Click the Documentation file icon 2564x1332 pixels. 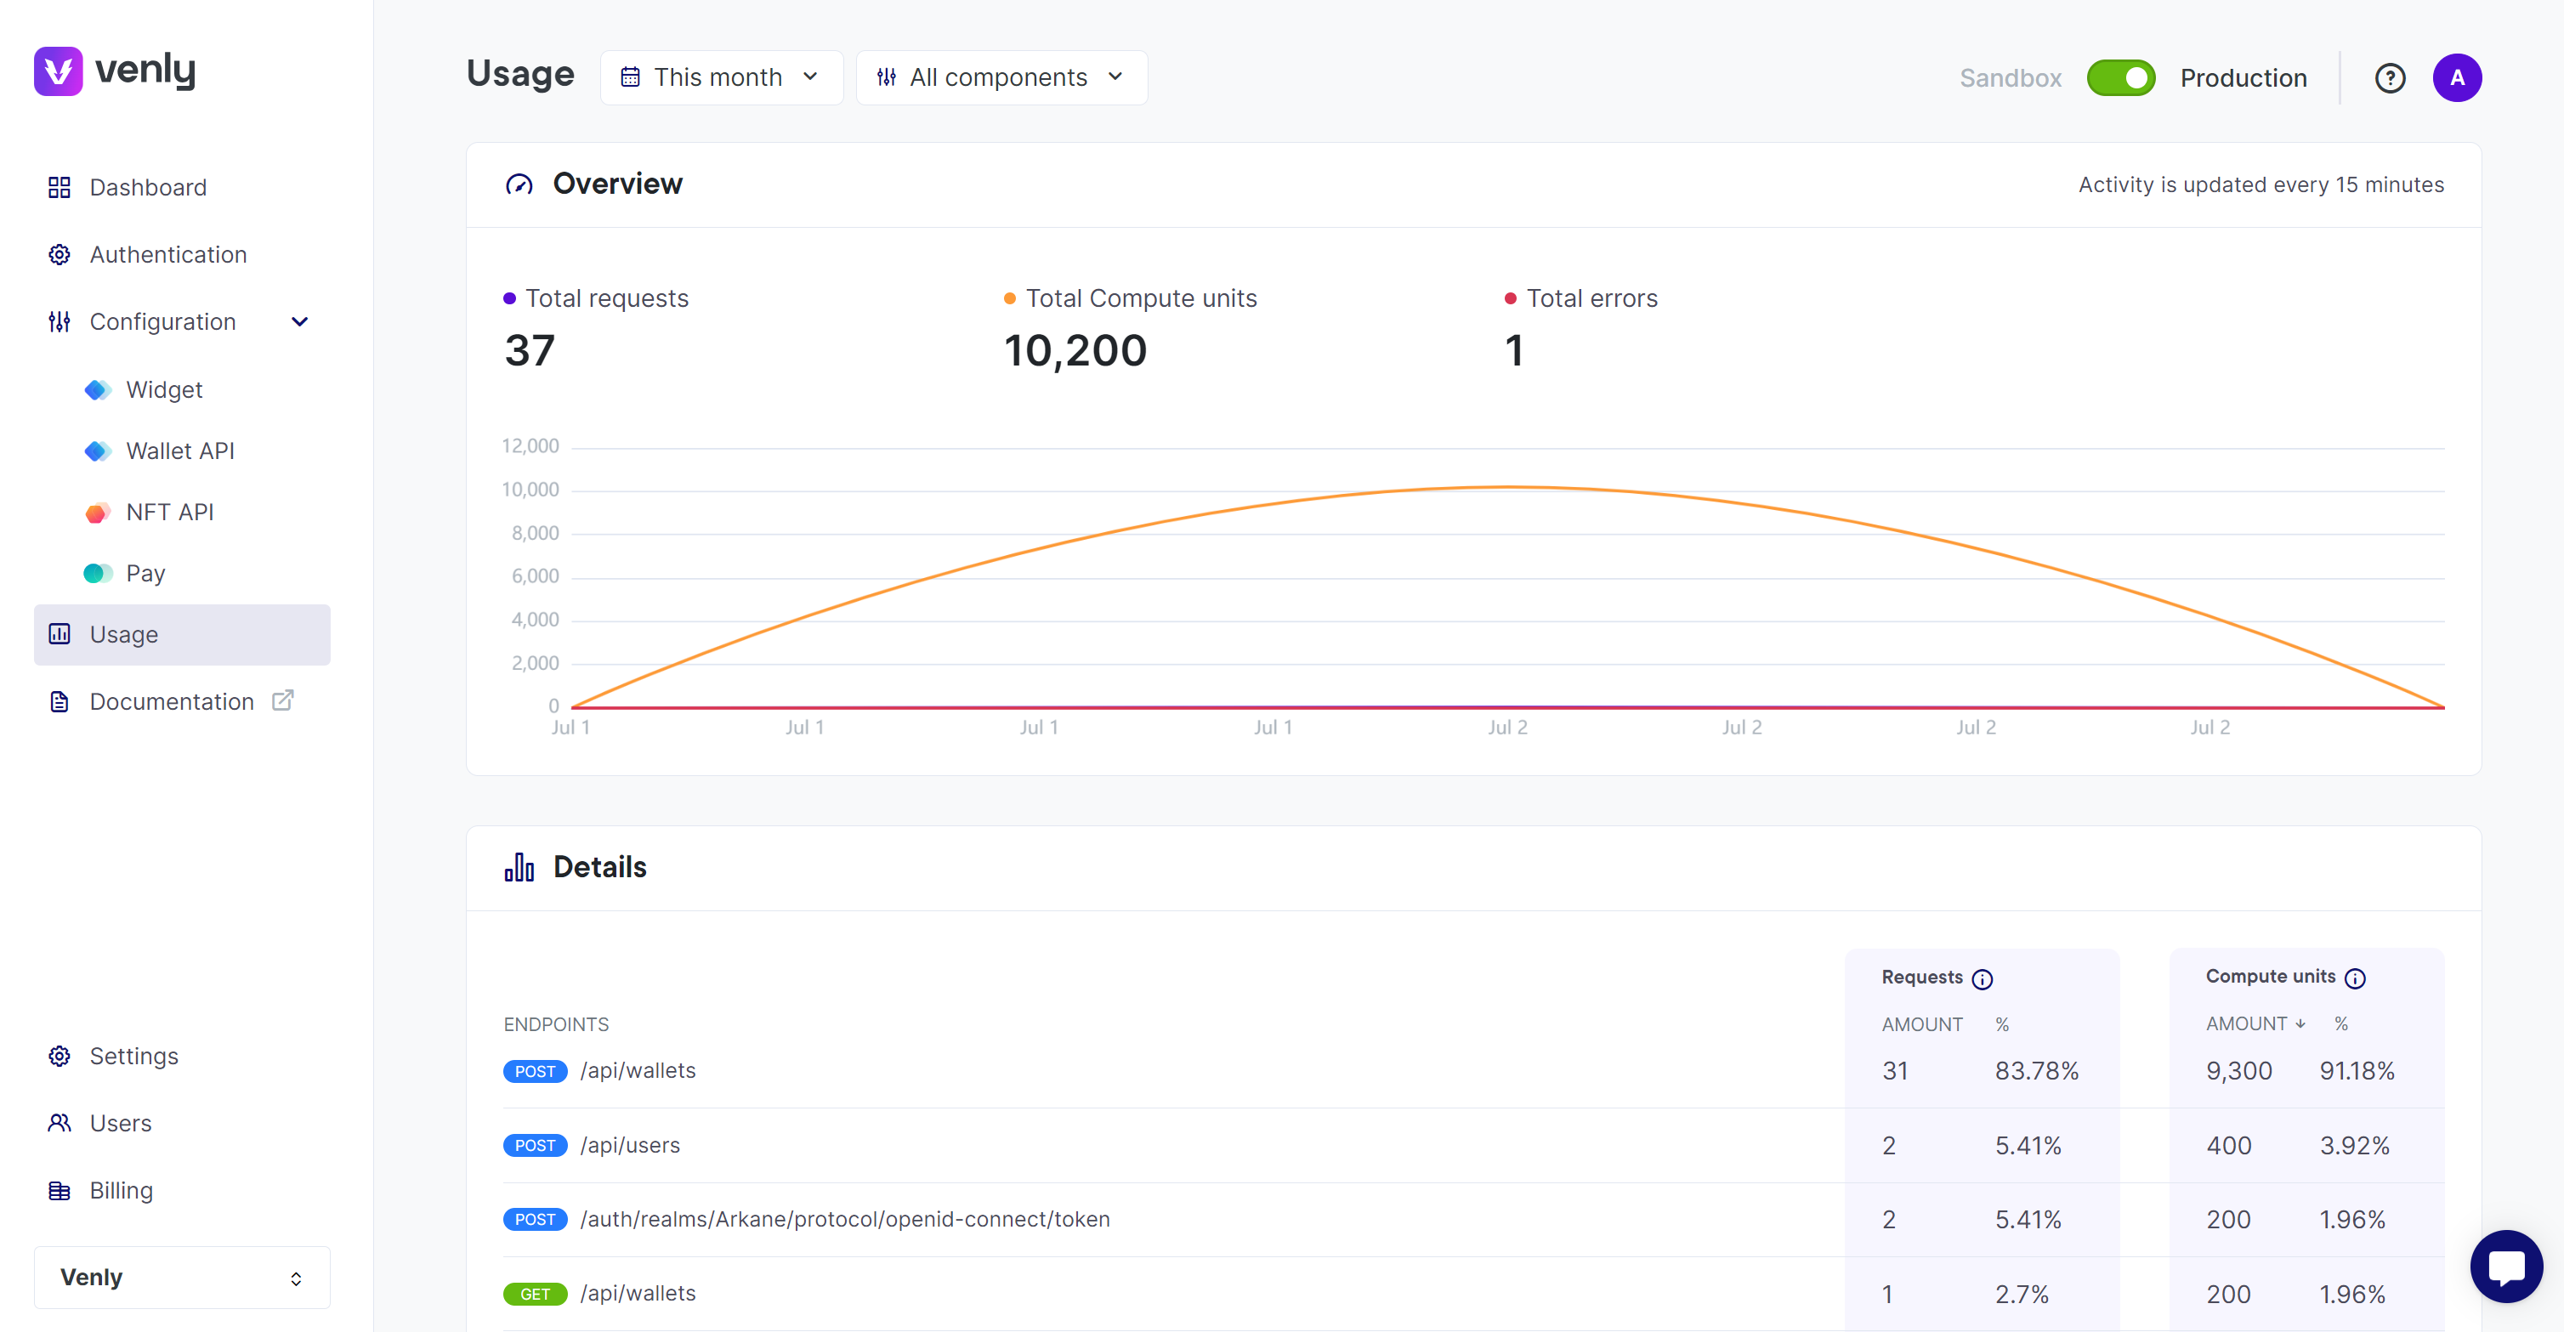(60, 702)
